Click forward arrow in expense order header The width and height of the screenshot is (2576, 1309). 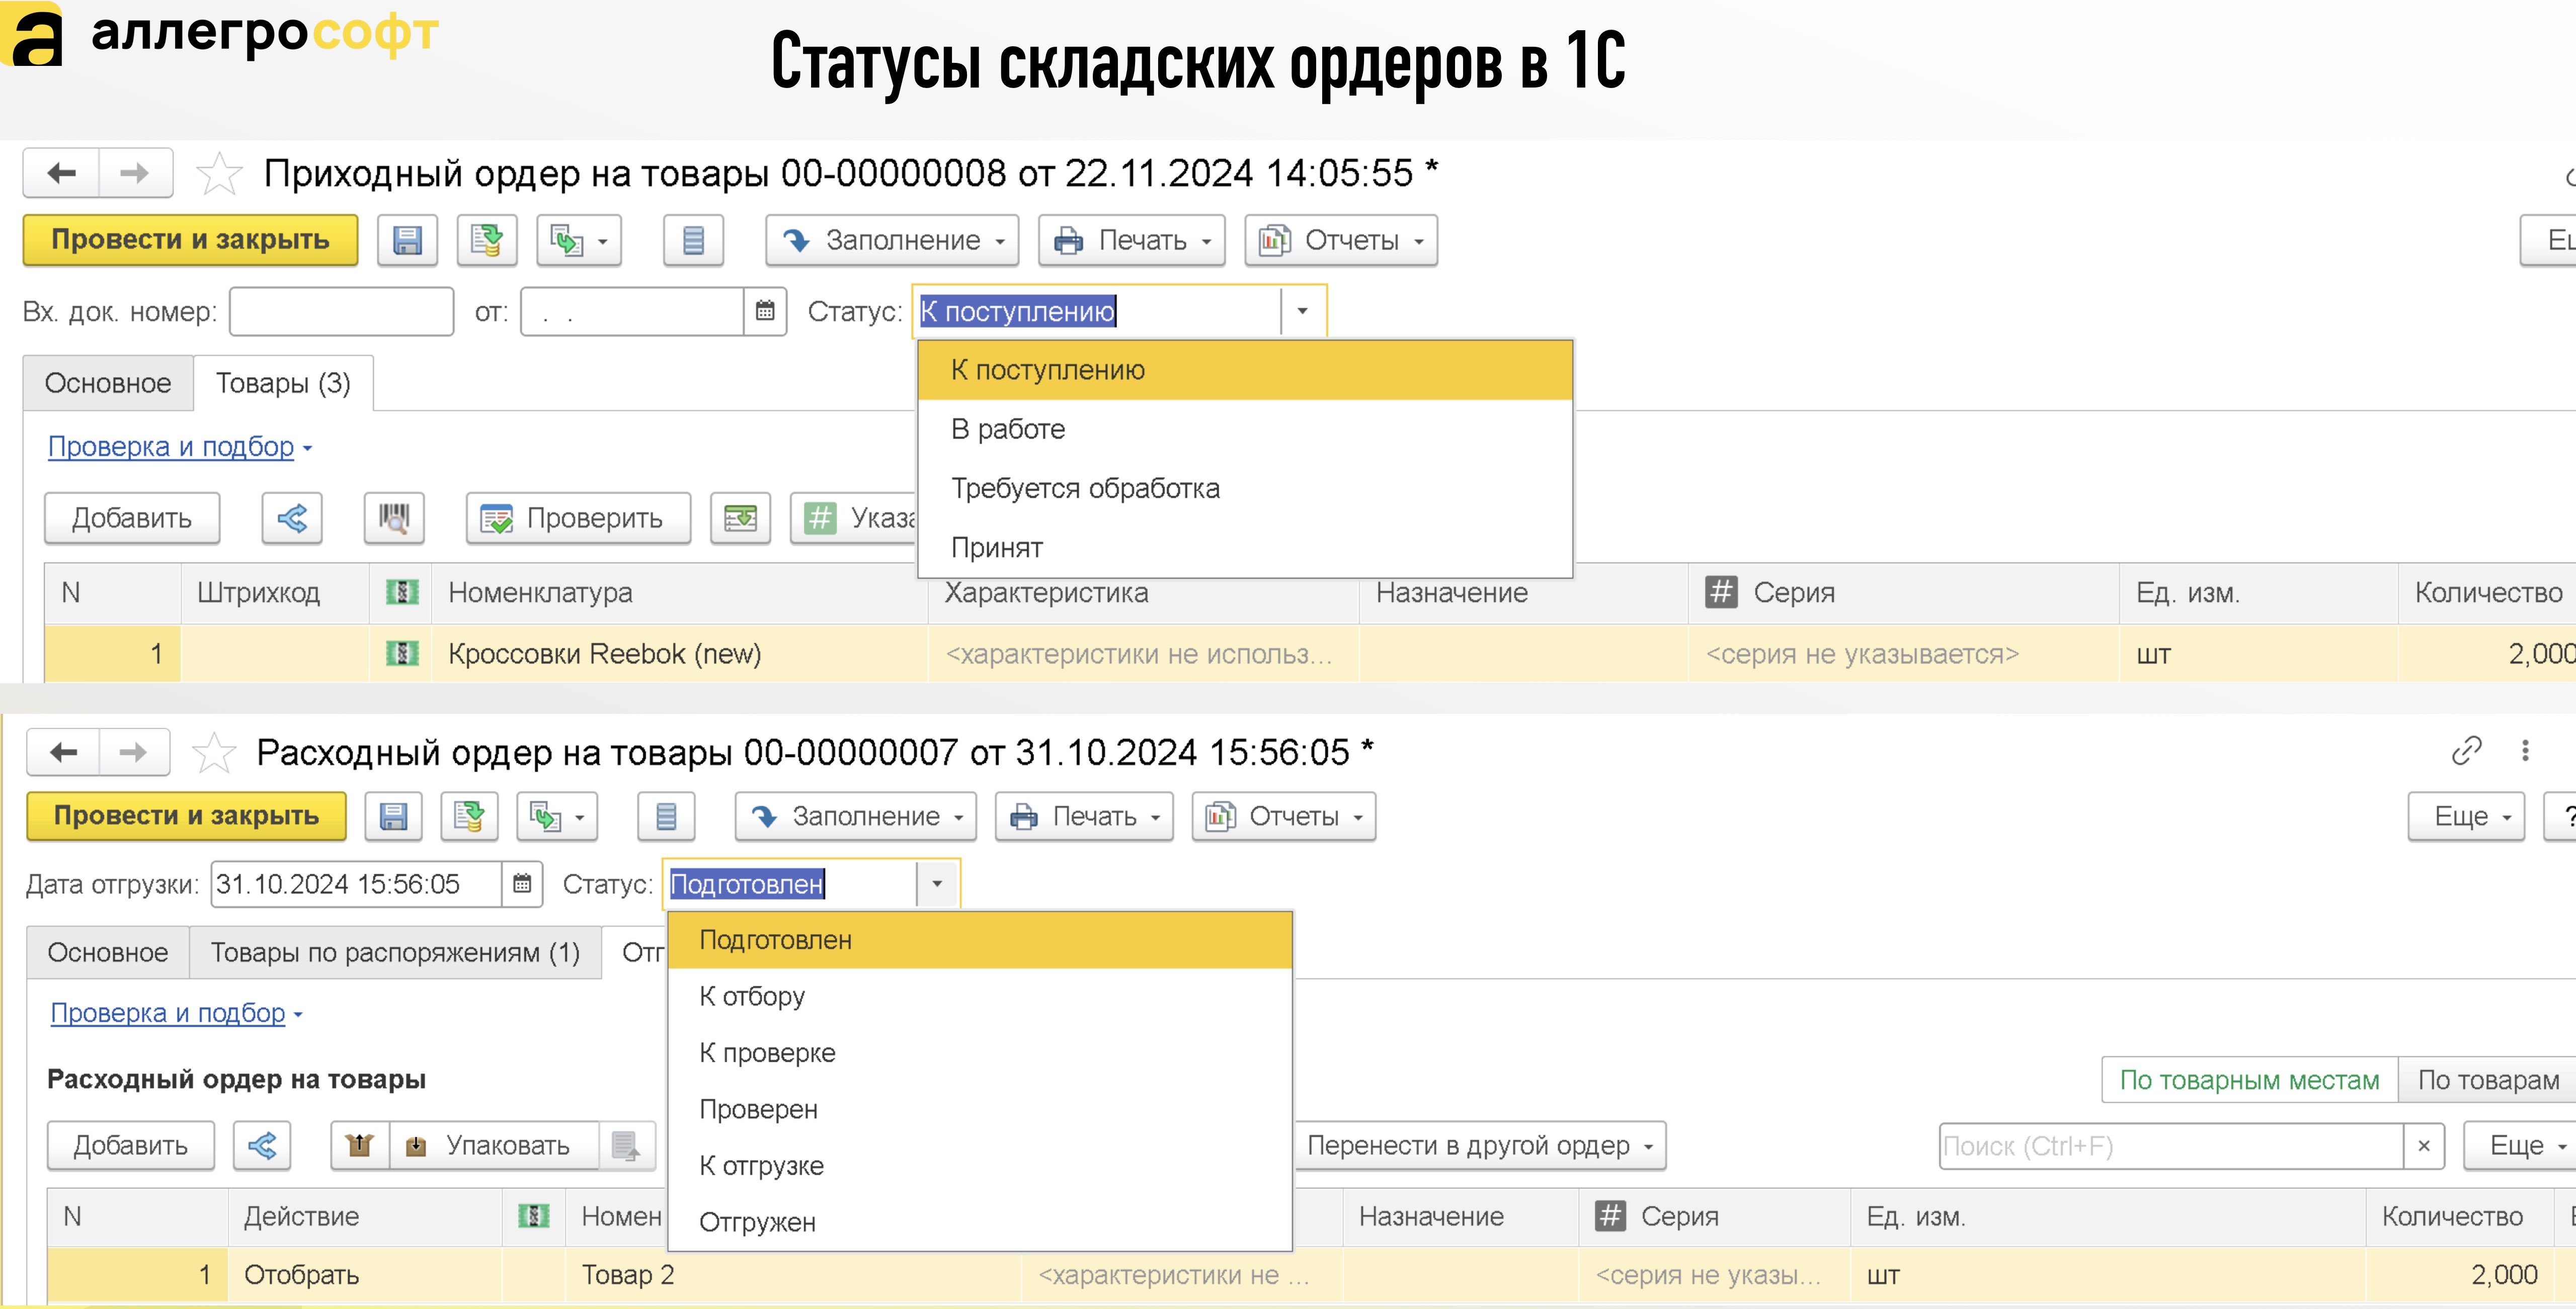coord(134,752)
